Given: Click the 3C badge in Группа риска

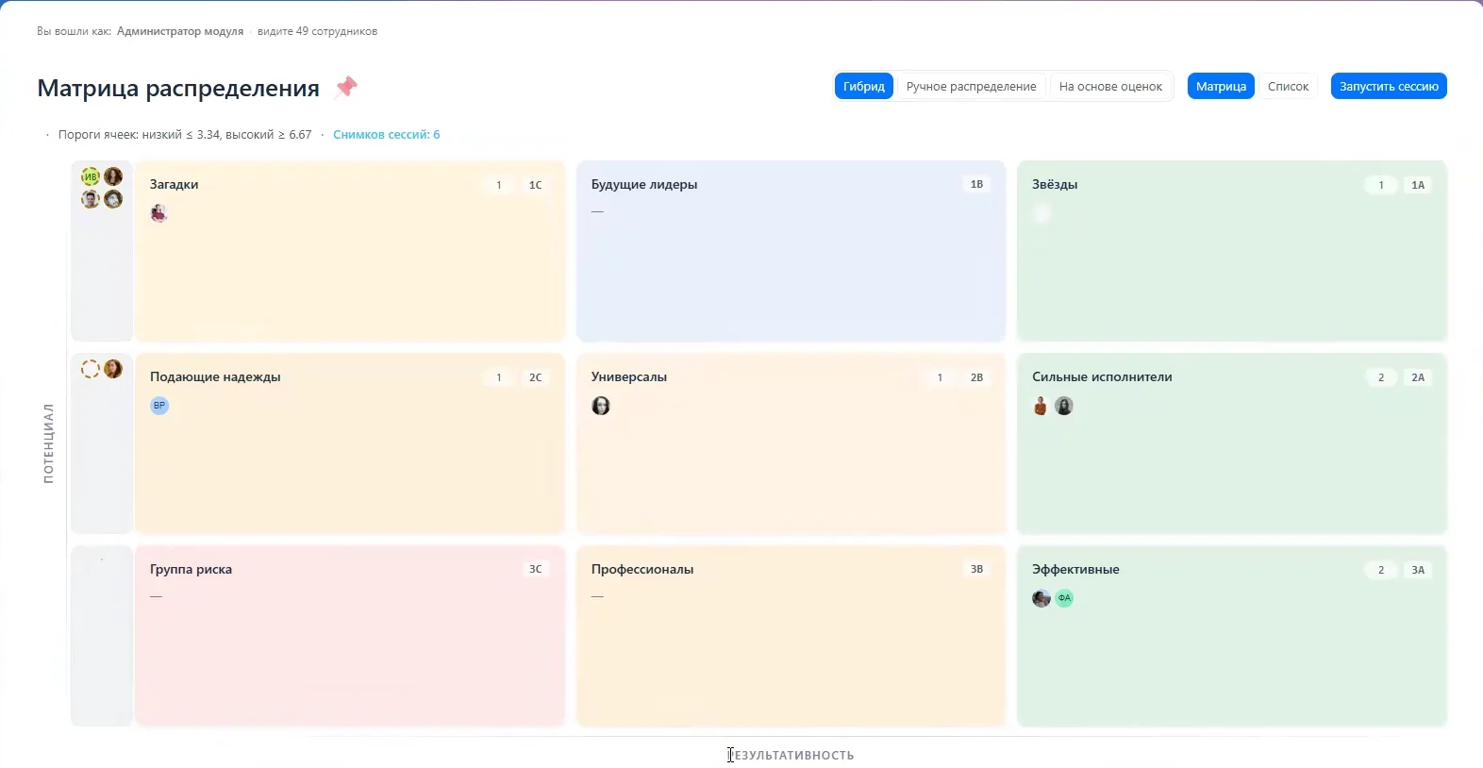Looking at the screenshot, I should pyautogui.click(x=535, y=570).
